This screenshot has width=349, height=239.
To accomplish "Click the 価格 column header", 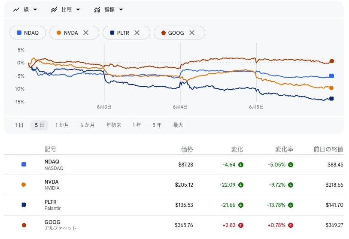I will pos(187,149).
